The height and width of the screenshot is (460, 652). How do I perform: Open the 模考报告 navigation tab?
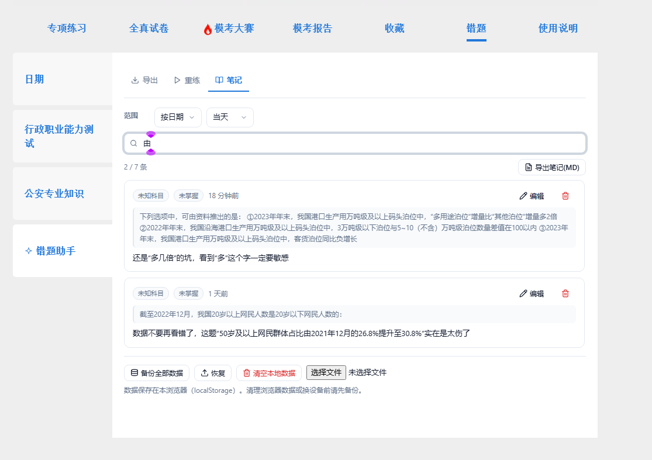click(x=312, y=28)
